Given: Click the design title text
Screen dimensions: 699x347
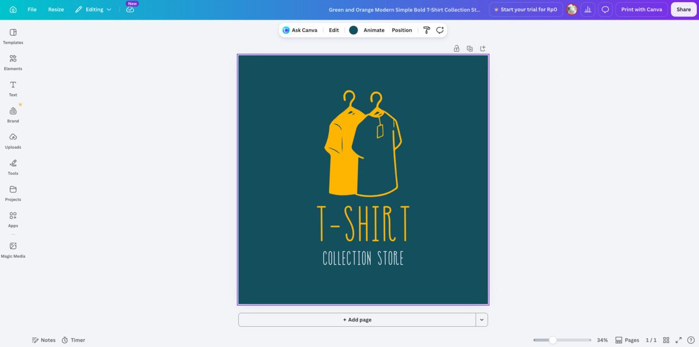Looking at the screenshot, I should pyautogui.click(x=405, y=9).
